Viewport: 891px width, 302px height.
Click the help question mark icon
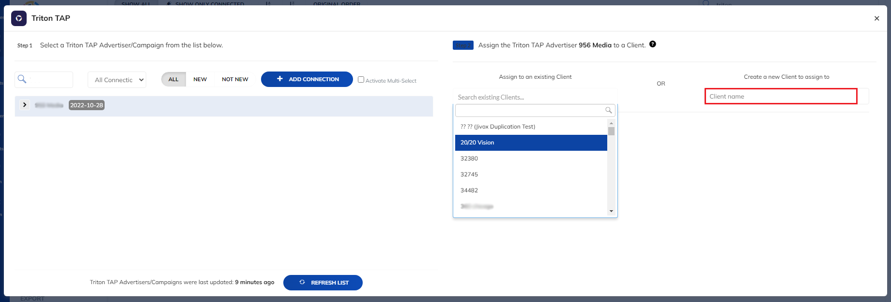(x=653, y=44)
